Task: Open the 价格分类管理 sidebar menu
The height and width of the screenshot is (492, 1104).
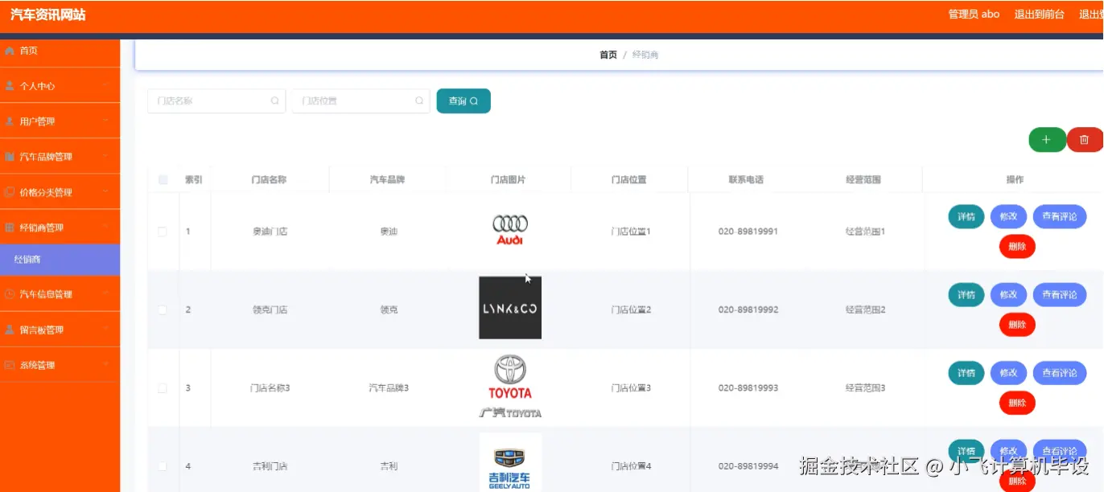Action: [60, 192]
